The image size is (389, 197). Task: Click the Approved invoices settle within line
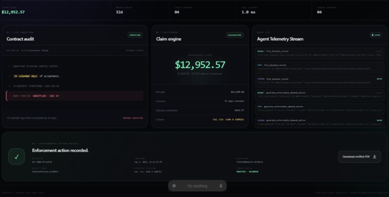coord(36,66)
